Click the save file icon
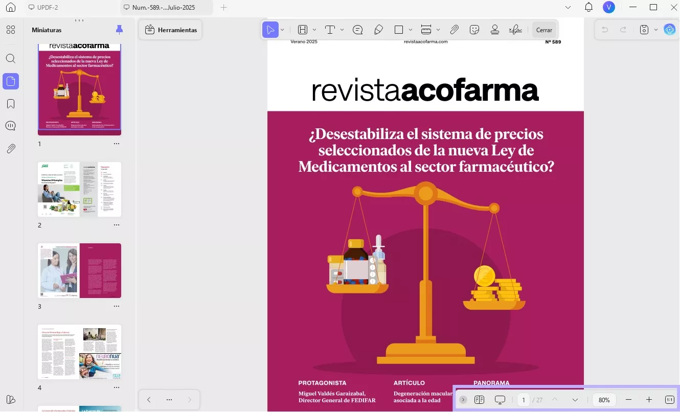The image size is (680, 412). 645,30
